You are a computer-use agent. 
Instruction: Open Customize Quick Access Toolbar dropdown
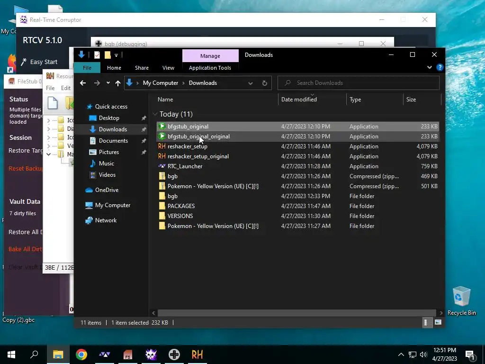click(x=117, y=55)
